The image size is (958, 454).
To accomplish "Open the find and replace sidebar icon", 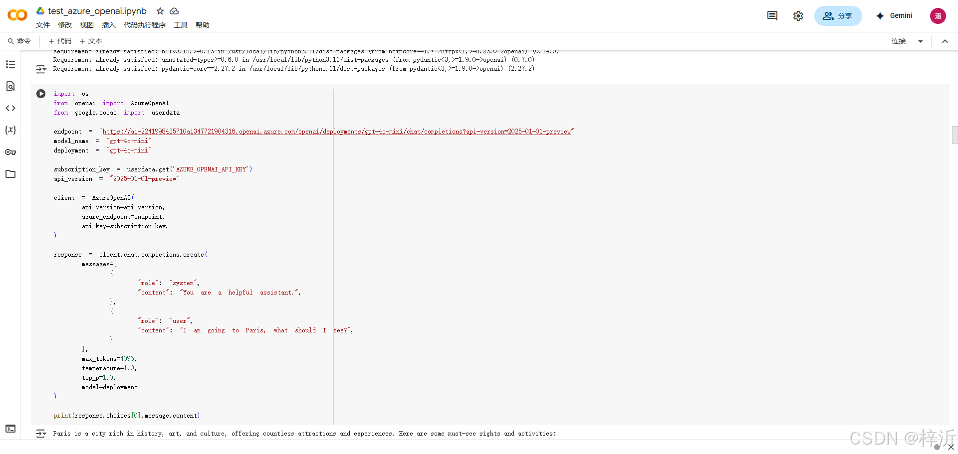I will pyautogui.click(x=10, y=86).
